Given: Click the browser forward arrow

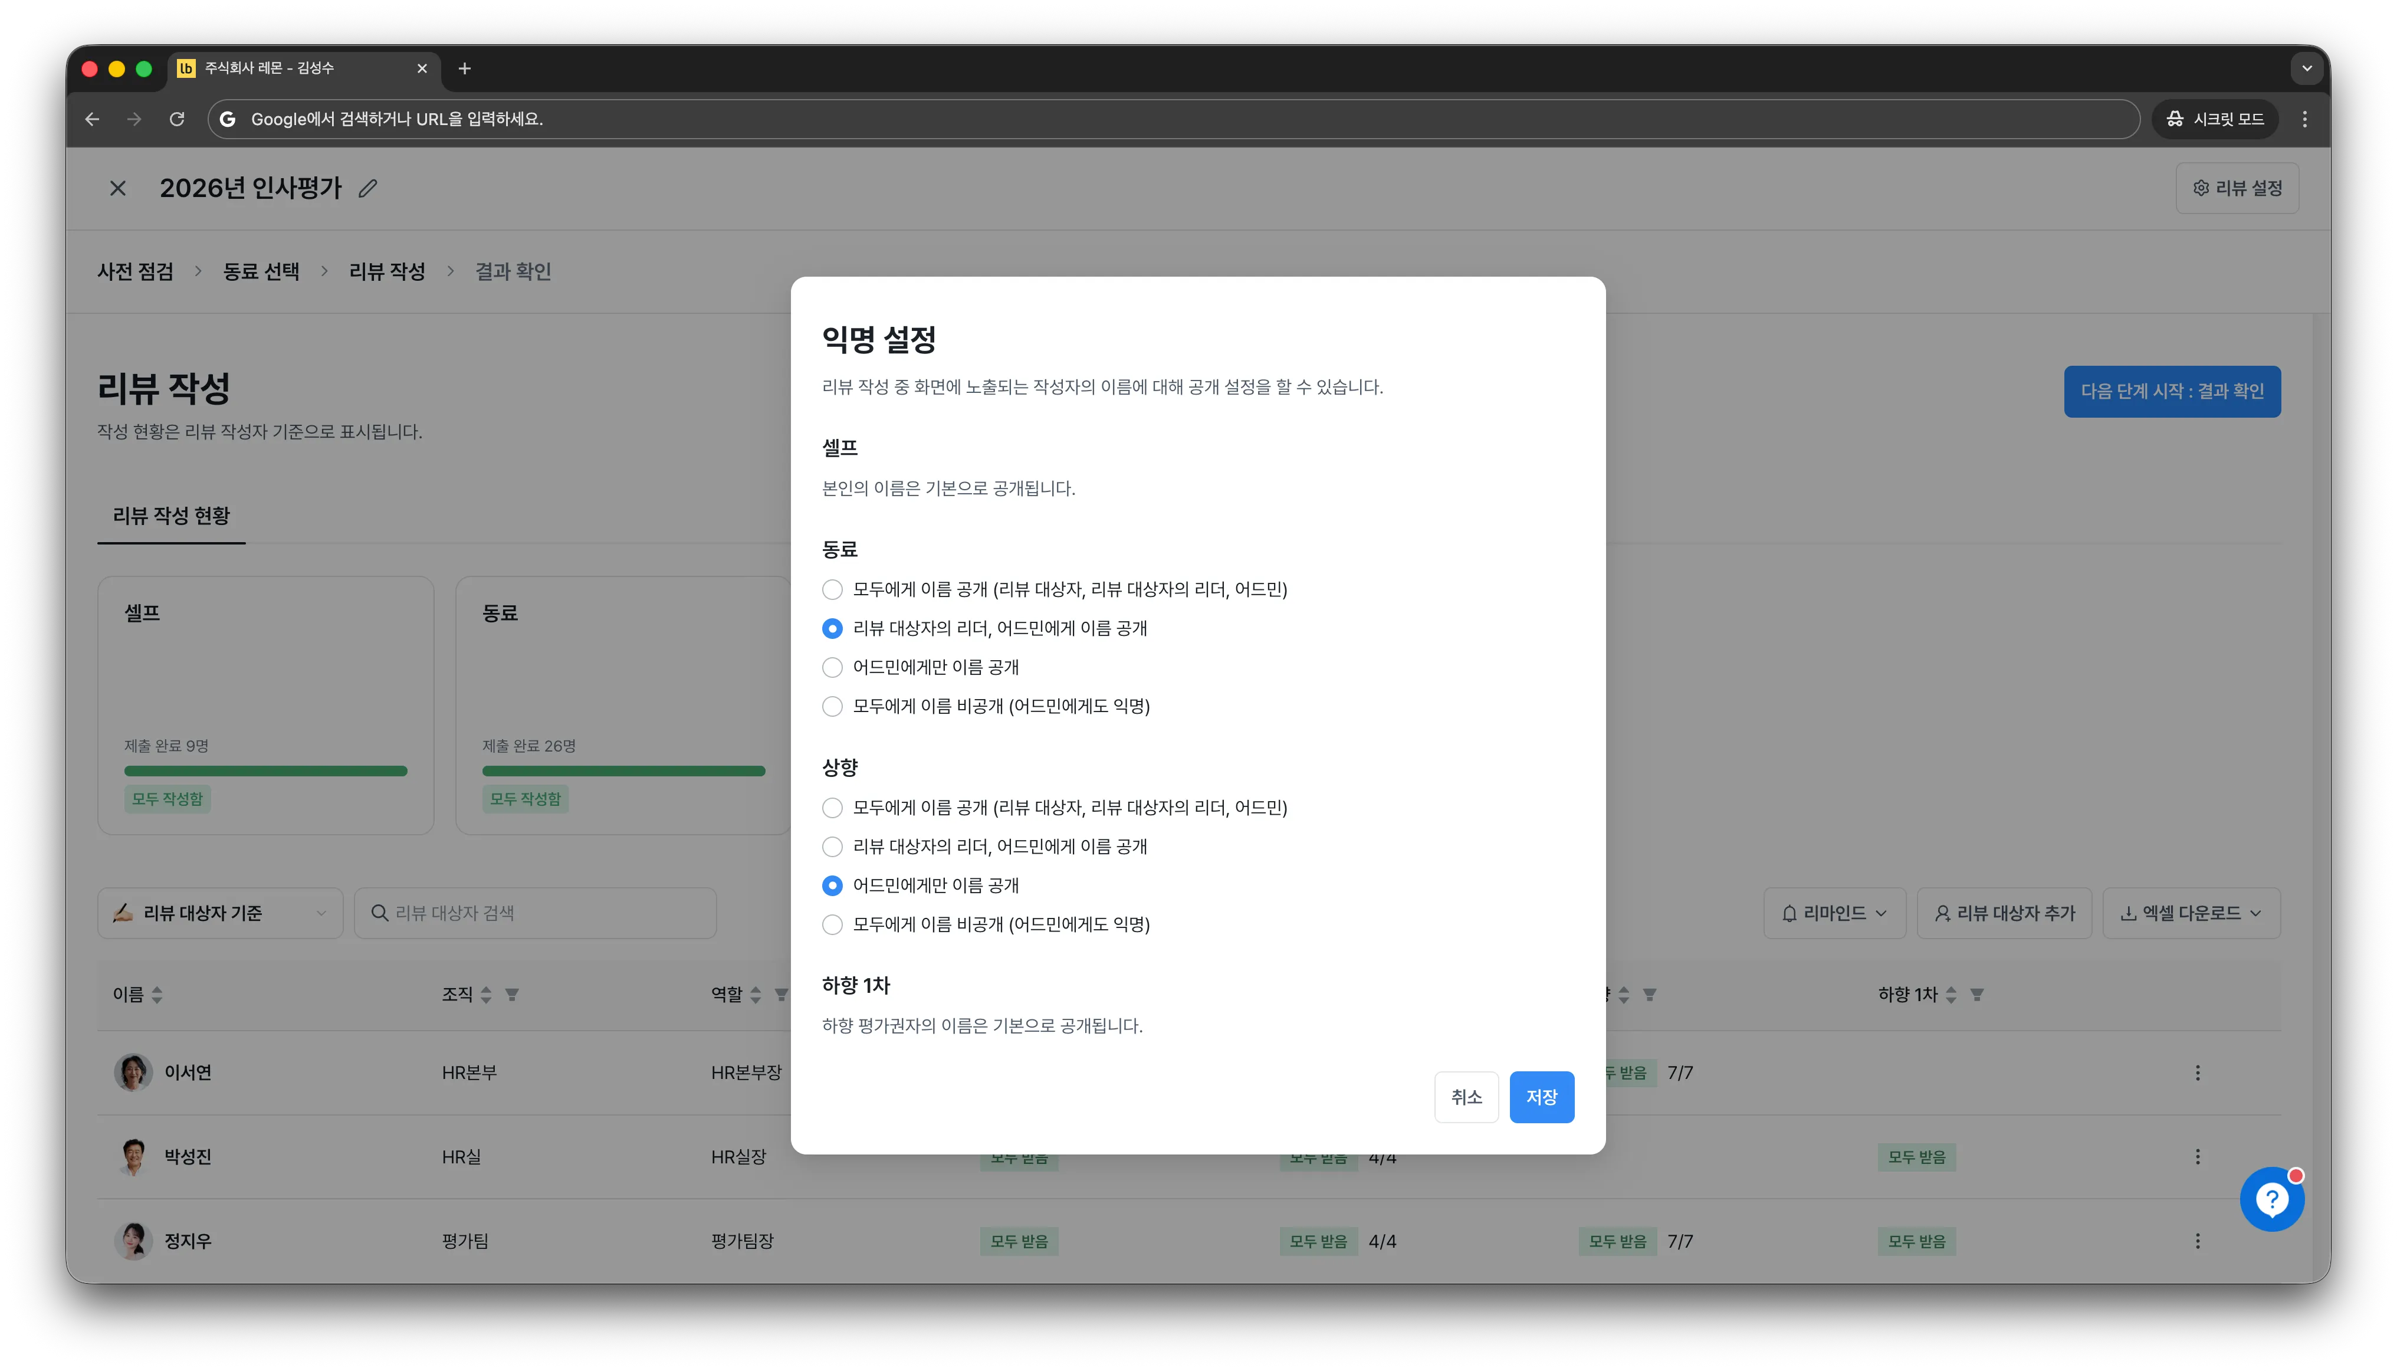Looking at the screenshot, I should pyautogui.click(x=134, y=119).
